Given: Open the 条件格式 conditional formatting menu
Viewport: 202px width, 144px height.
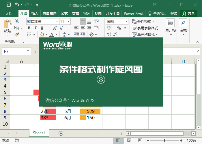Looking at the screenshot, I should tap(143, 21).
